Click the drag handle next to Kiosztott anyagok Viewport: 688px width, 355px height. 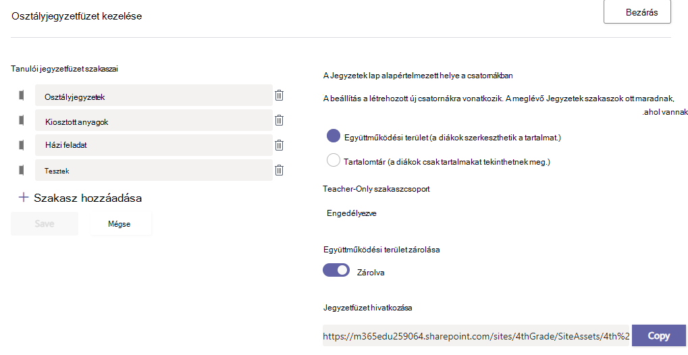coord(22,120)
